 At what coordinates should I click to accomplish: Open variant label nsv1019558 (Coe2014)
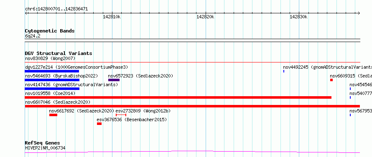(x=50, y=93)
